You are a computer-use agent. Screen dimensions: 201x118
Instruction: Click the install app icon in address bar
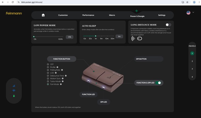tap(183, 2)
